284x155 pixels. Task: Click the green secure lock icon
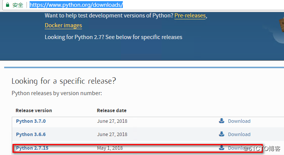[8, 5]
